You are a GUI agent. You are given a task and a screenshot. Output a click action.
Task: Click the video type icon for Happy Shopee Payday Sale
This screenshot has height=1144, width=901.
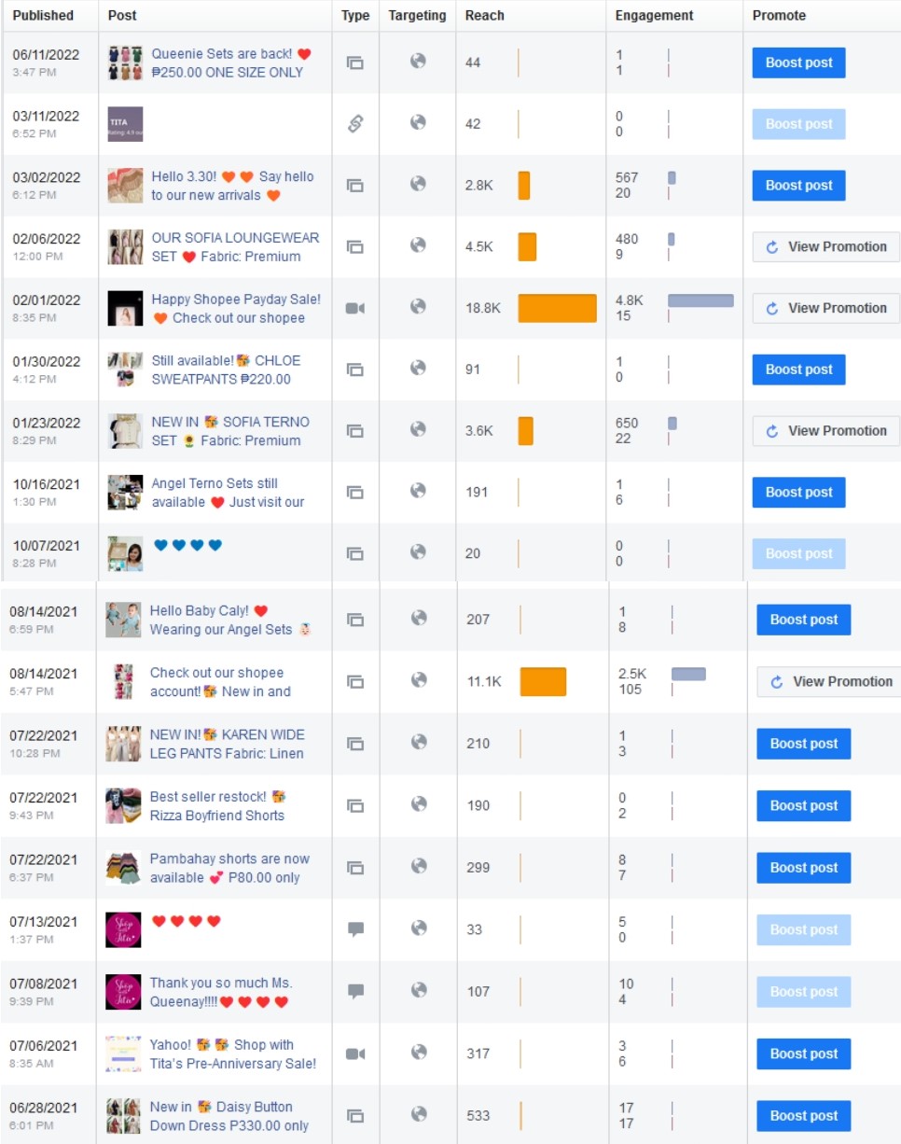[x=354, y=308]
